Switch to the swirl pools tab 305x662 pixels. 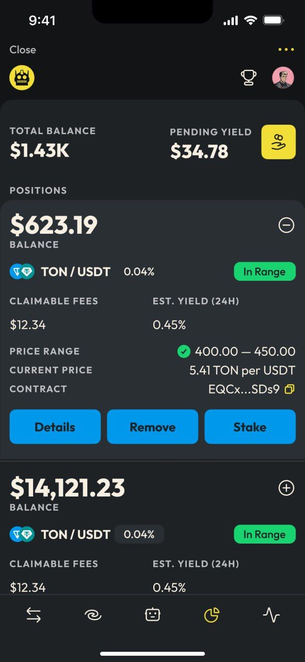93,614
